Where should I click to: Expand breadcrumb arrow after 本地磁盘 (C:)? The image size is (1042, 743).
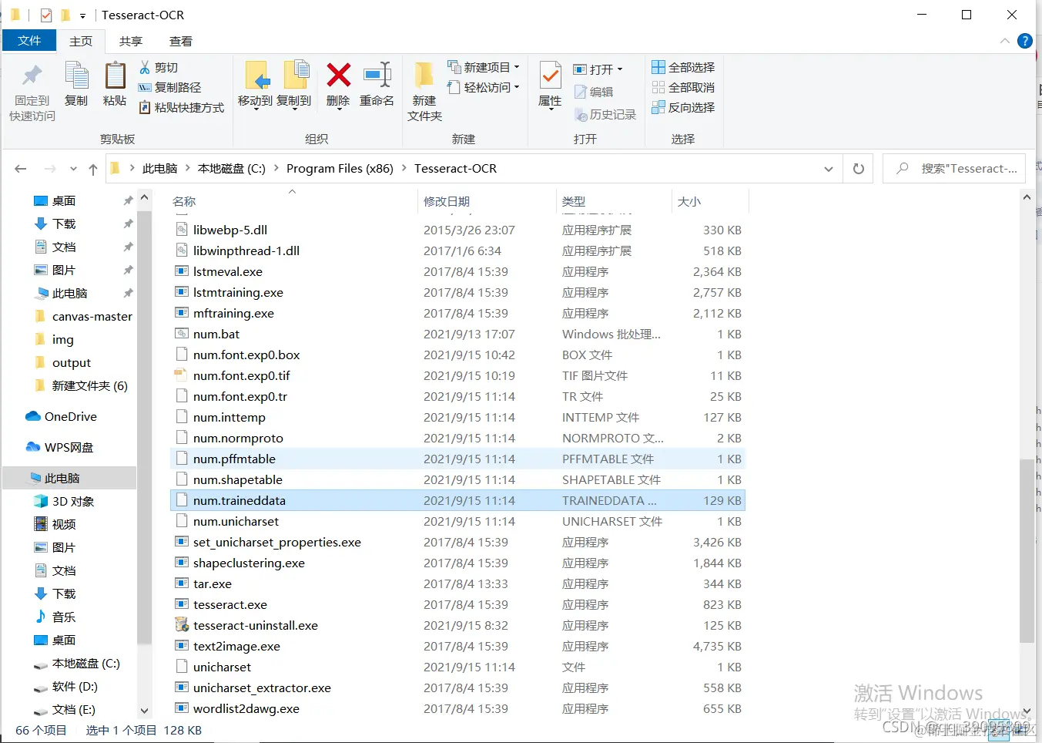coord(276,169)
